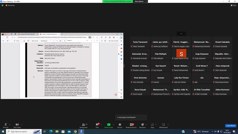Open Breakout Rooms
The image size is (238, 134).
(x=131, y=125)
